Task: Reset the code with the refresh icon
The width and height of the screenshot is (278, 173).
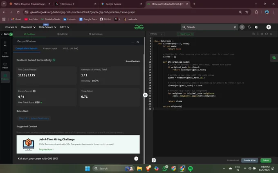Action: 266,34
